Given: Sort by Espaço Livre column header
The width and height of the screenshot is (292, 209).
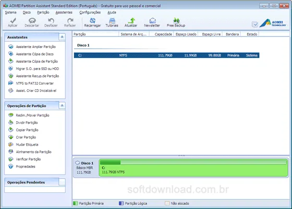Looking at the screenshot, I should 210,34.
